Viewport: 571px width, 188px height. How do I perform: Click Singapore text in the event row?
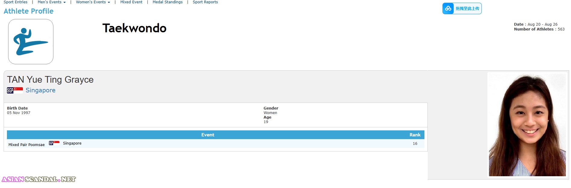tap(72, 143)
